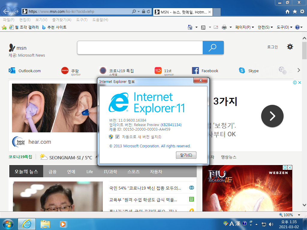Screen dimensions: 307x230
Task: Open the Outlook.com shortcut
Action: 25,71
